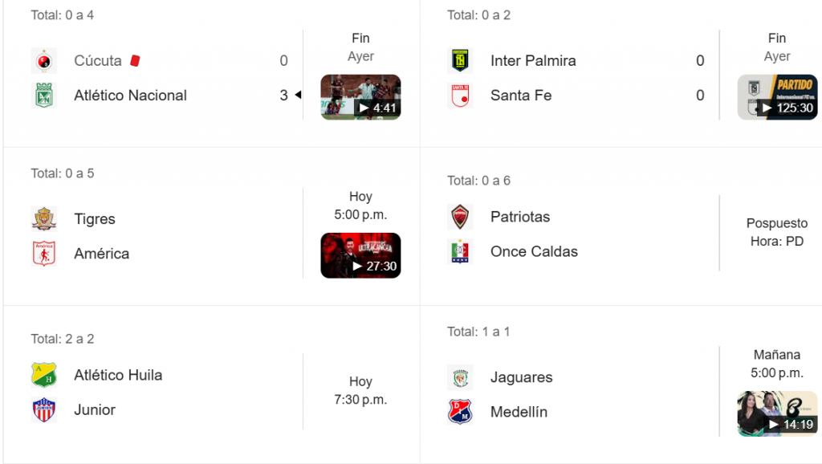Screen dimensions: 822x464
Task: Click the América red shield icon
Action: pos(44,254)
